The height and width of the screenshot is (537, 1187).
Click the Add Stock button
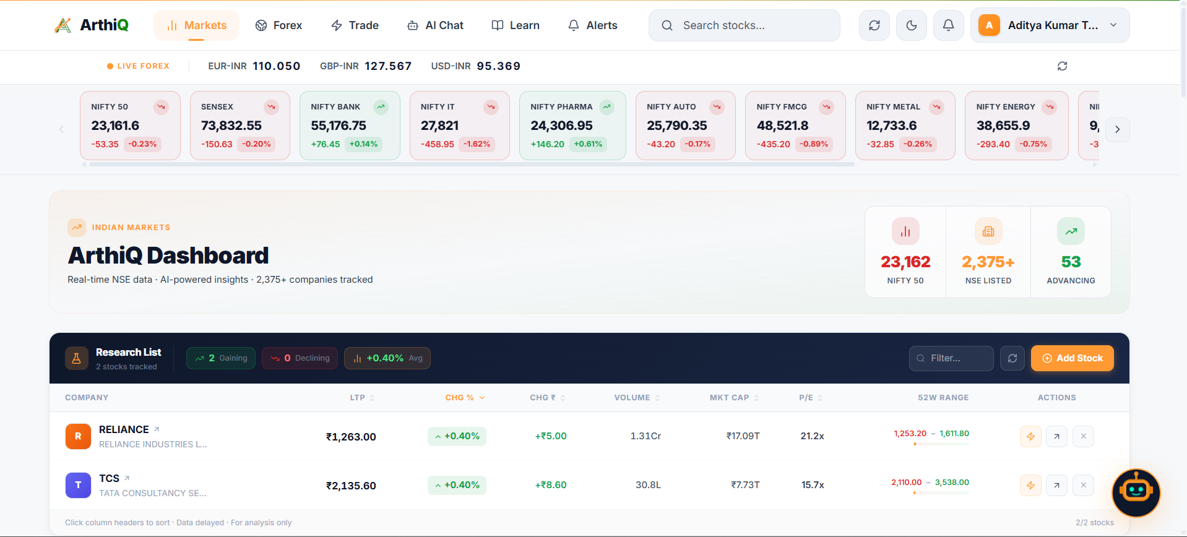tap(1073, 358)
